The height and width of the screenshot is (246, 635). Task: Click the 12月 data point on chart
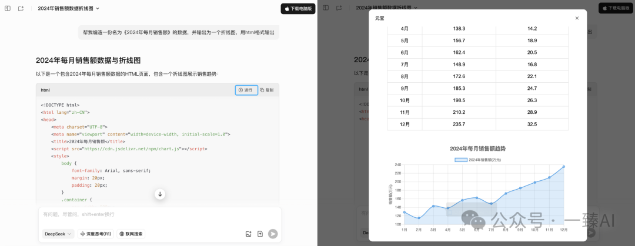tap(564, 166)
